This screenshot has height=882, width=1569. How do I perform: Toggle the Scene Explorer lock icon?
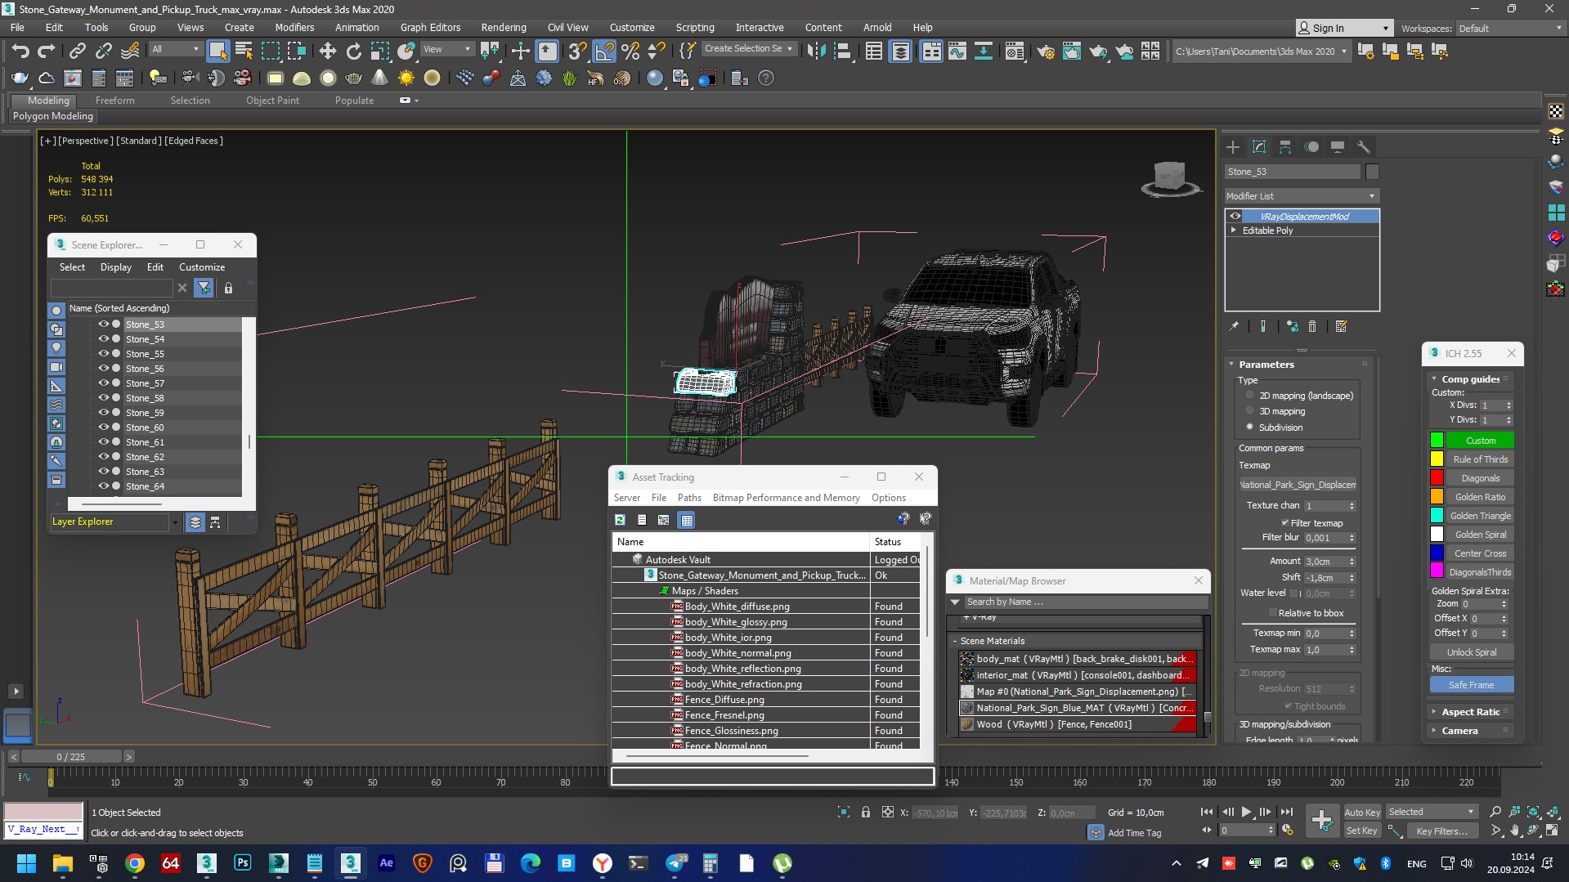228,288
